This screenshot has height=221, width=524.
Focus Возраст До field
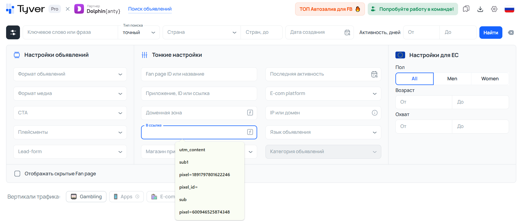tap(480, 102)
